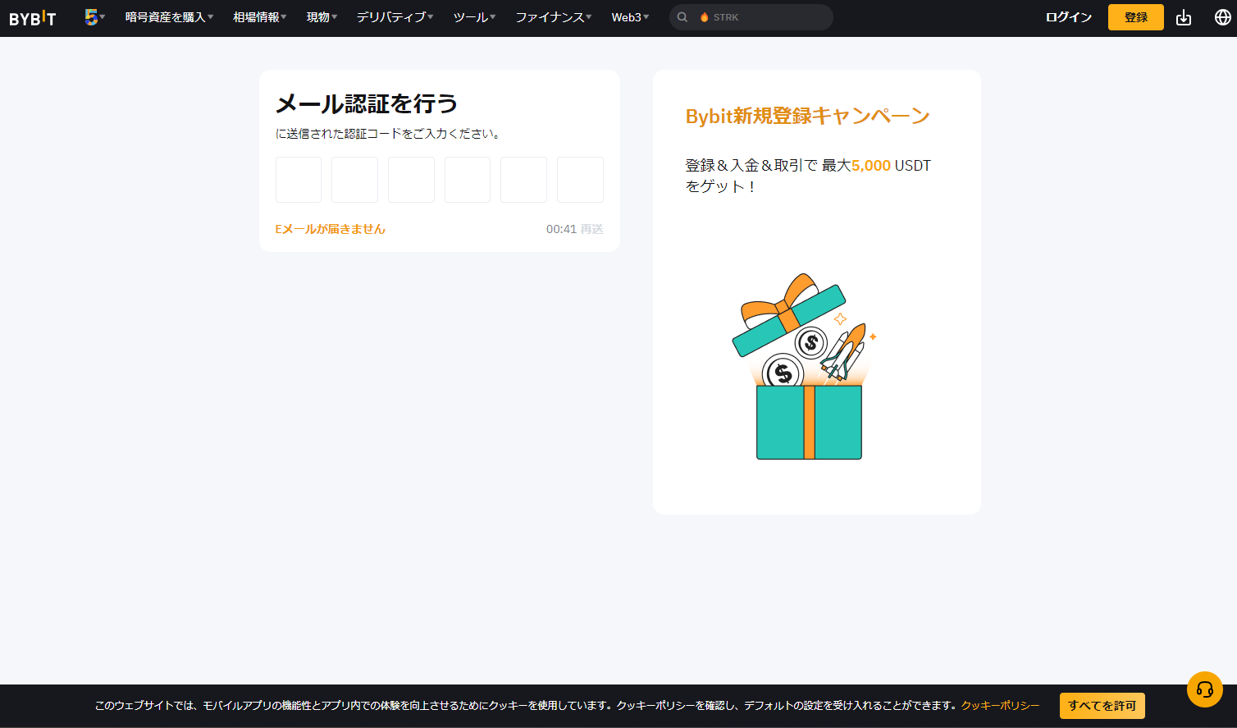The height and width of the screenshot is (728, 1237).
Task: Click the すべてを許可 cookie button
Action: click(1102, 706)
